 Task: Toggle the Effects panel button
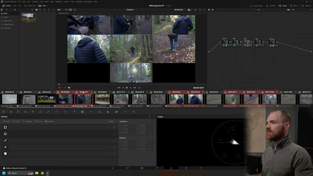[294, 6]
